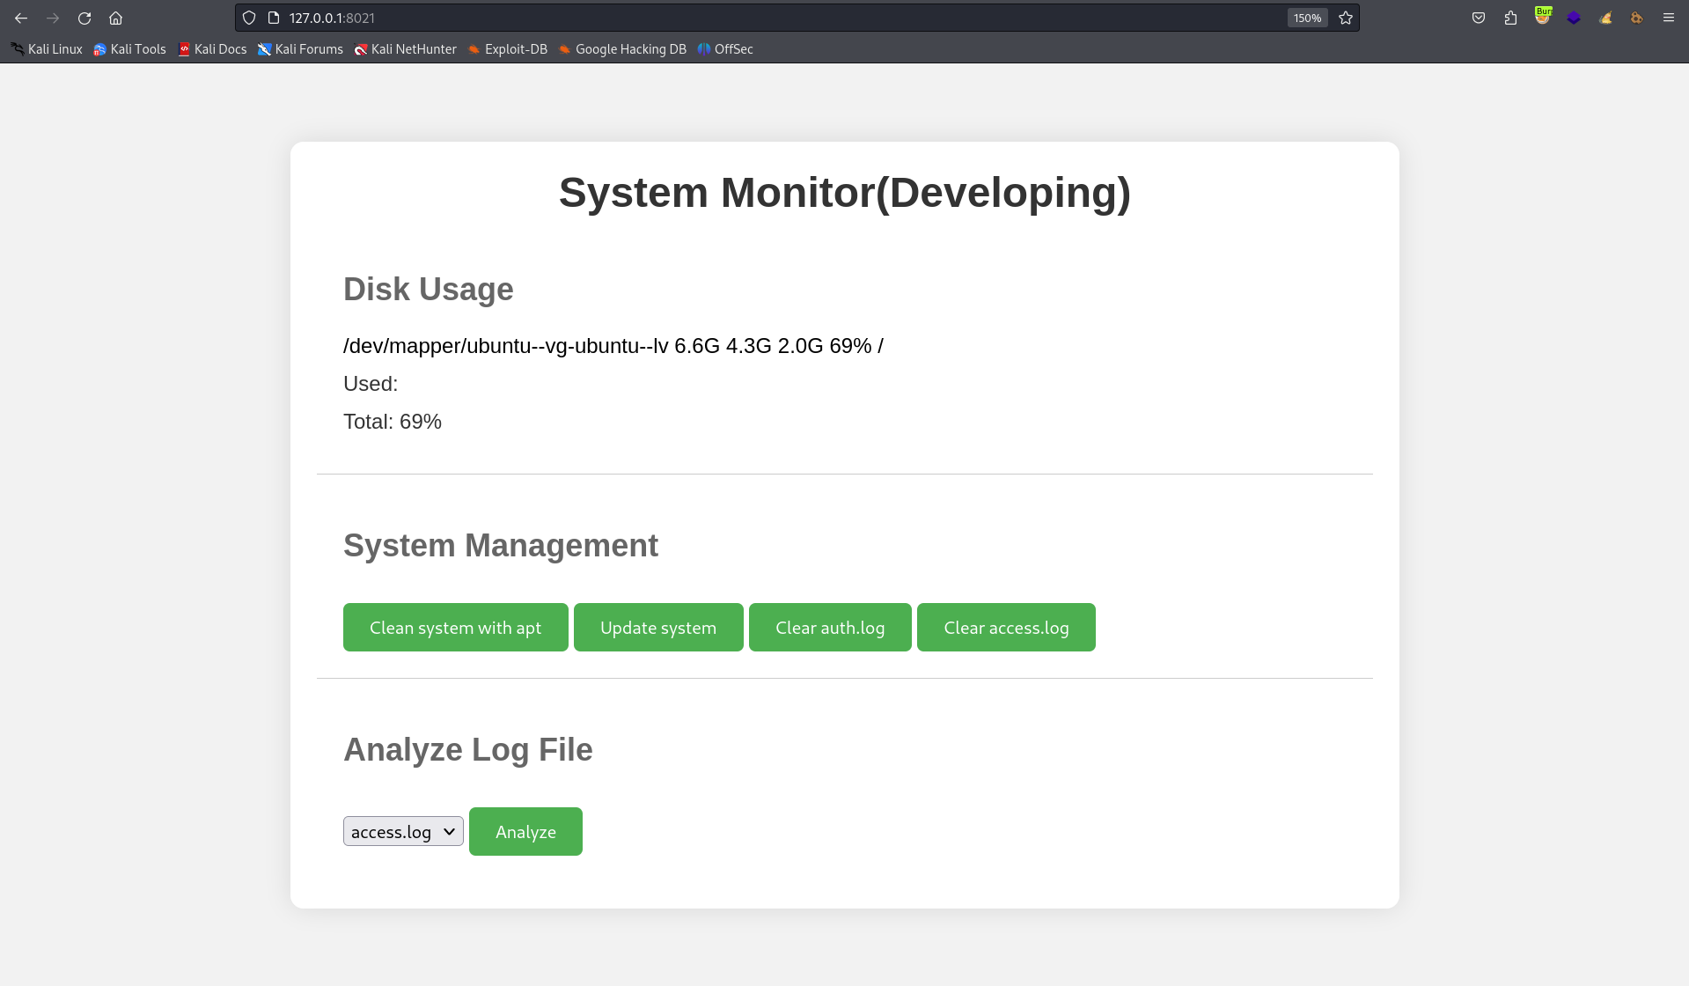Open the broom cleaner extension icon
Image resolution: width=1689 pixels, height=986 pixels.
1605,18
